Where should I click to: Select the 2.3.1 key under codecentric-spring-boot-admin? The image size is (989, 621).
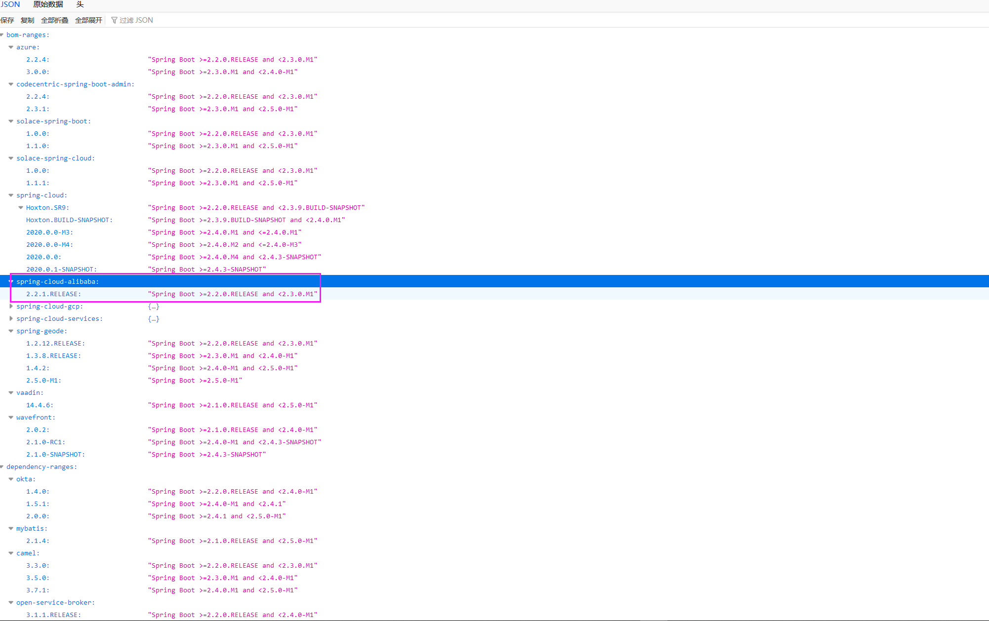pos(38,109)
